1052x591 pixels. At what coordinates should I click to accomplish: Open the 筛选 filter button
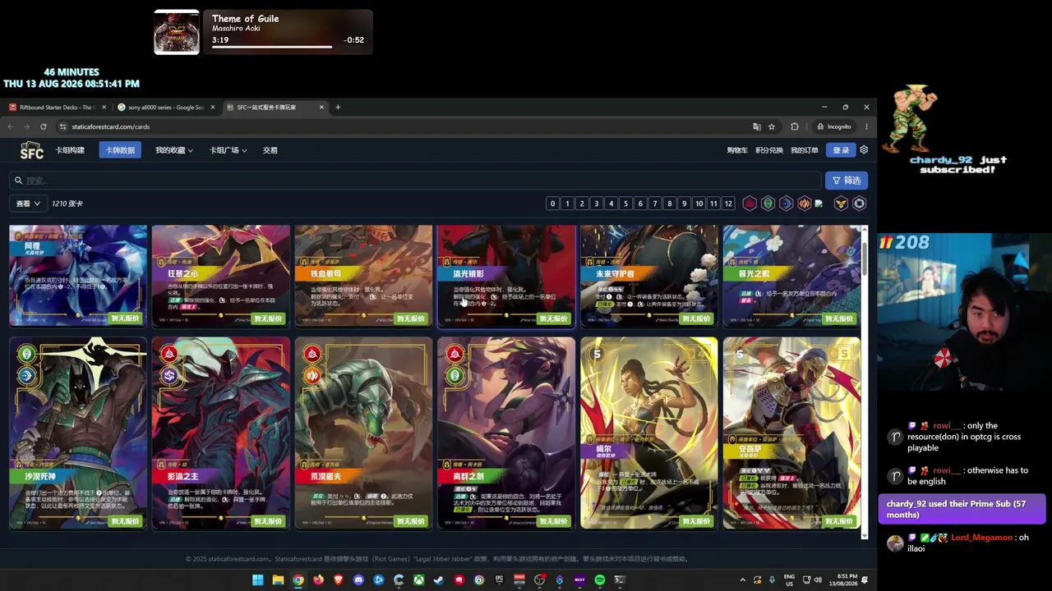(847, 181)
